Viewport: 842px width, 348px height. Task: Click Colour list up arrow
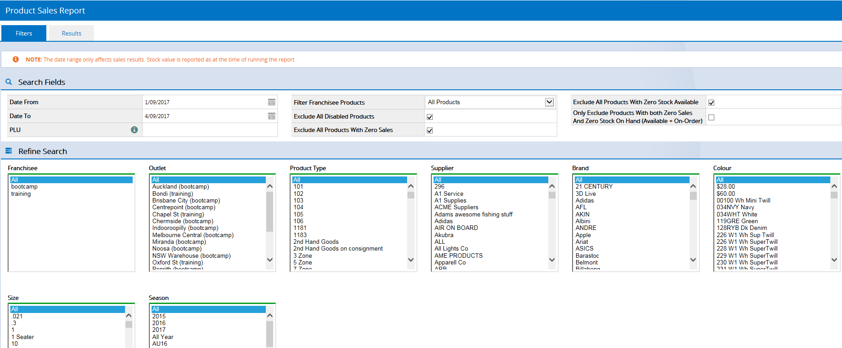[x=834, y=186]
